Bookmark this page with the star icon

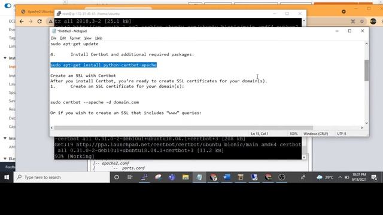click(362, 21)
